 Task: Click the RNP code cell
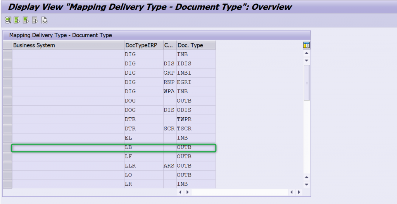(x=170, y=82)
